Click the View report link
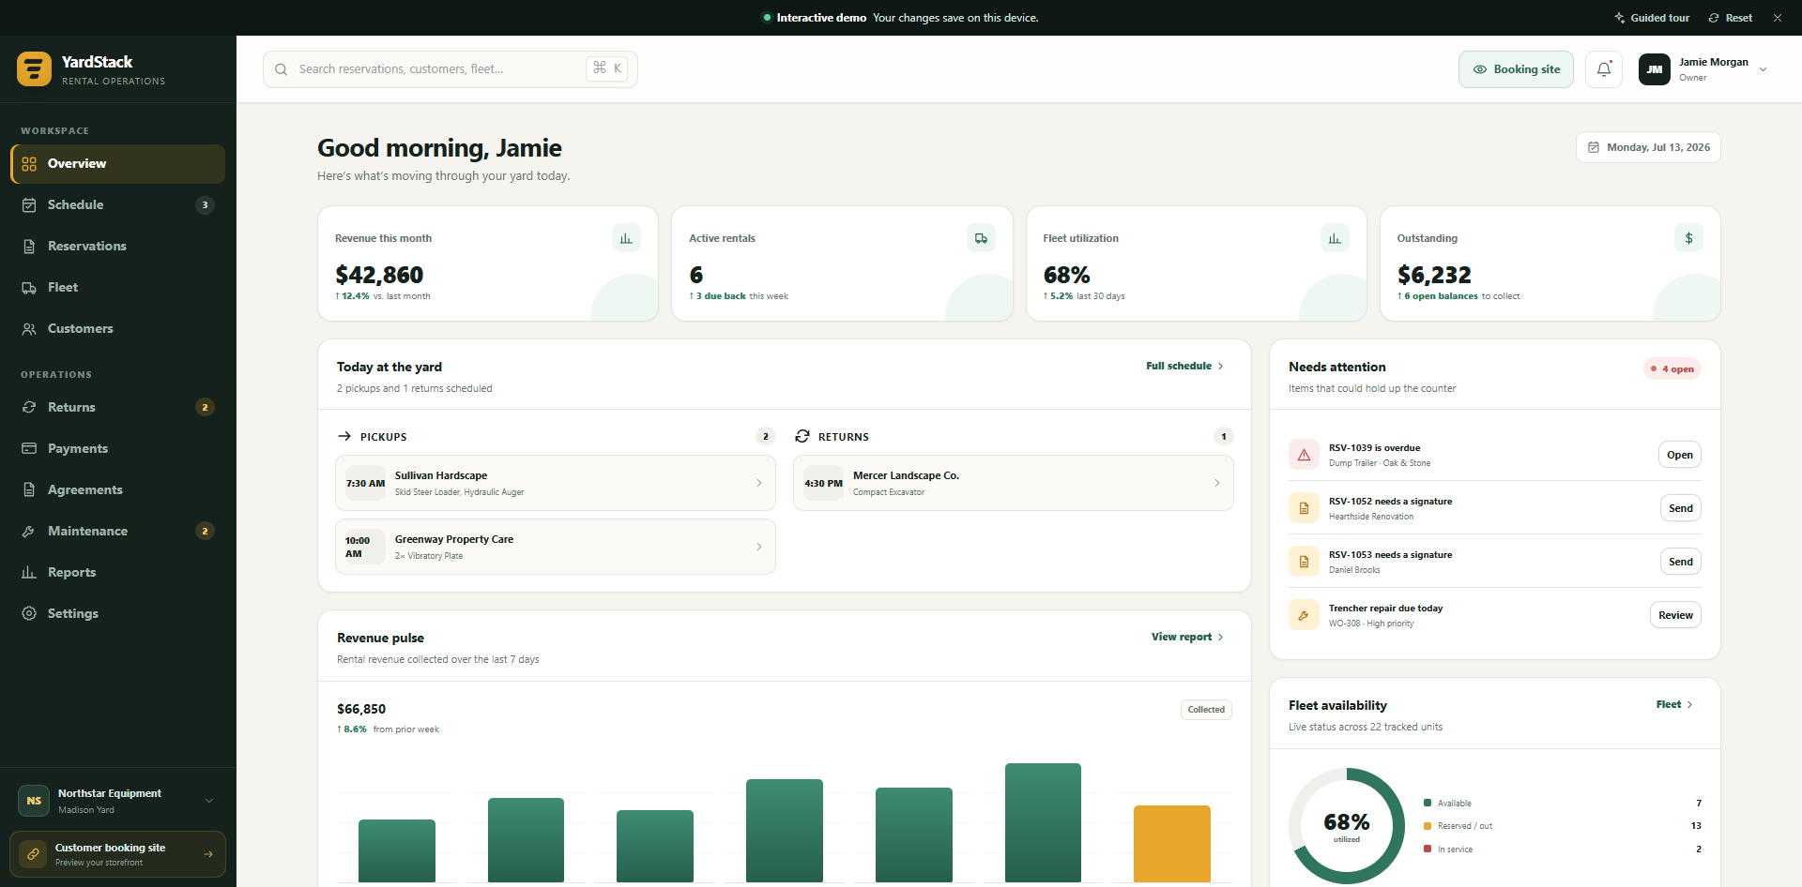Viewport: 1802px width, 887px height. pos(1187,637)
